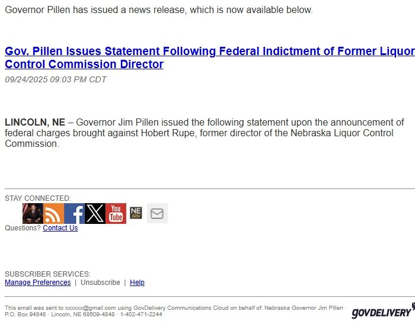Open the X (Twitter) icon

(x=95, y=213)
